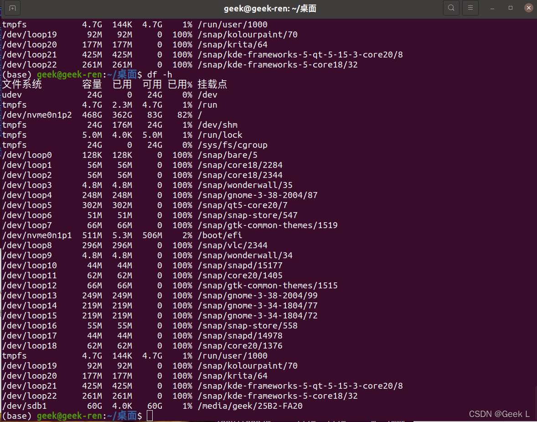Click the /snap/qt5-core20/7 mount path
The image size is (537, 422).
click(243, 205)
